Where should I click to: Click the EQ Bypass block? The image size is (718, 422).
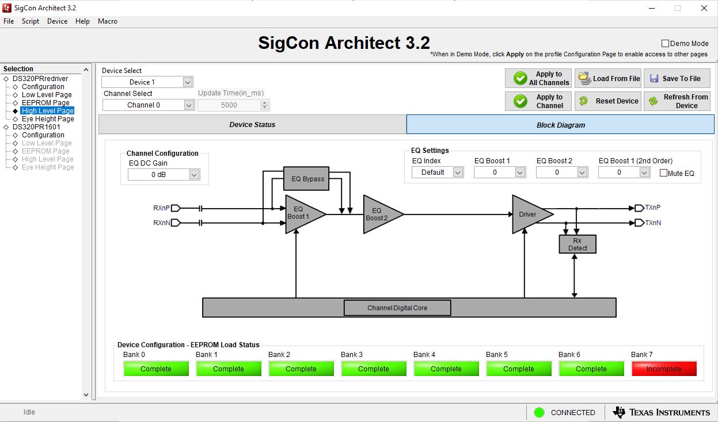pyautogui.click(x=307, y=179)
